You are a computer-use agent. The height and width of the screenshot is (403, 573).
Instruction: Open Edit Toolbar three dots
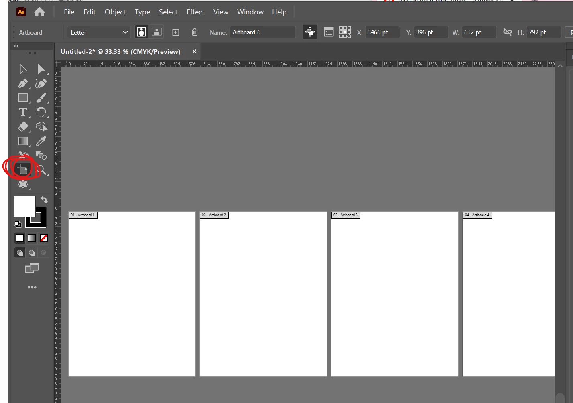(32, 287)
